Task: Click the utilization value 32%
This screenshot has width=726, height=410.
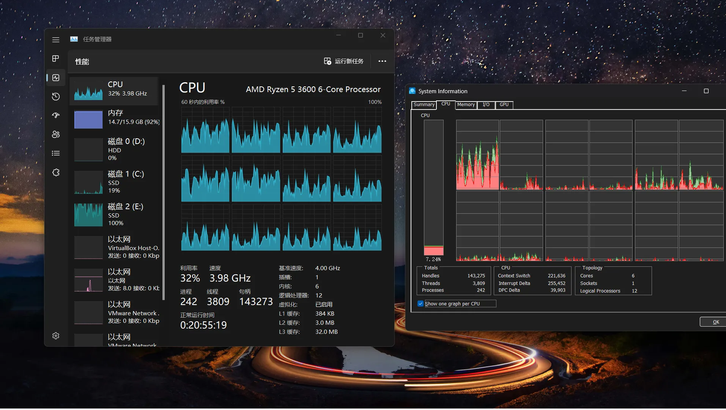Action: [190, 278]
